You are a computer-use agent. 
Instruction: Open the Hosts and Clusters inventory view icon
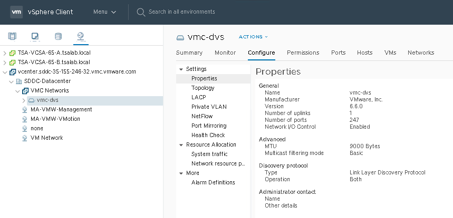click(13, 36)
